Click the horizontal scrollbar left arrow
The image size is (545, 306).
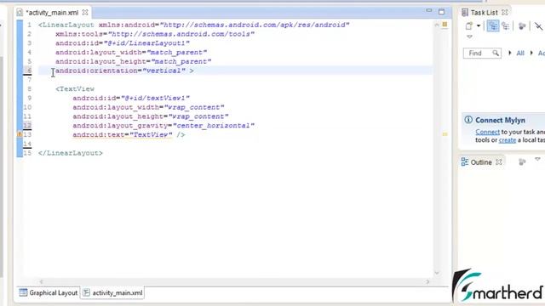click(x=42, y=281)
